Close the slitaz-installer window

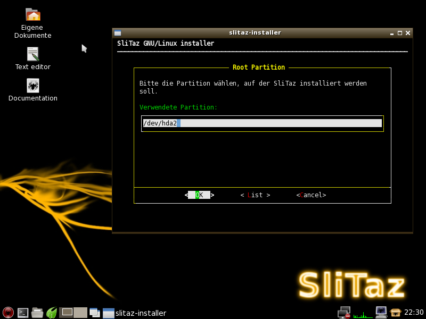coord(408,33)
